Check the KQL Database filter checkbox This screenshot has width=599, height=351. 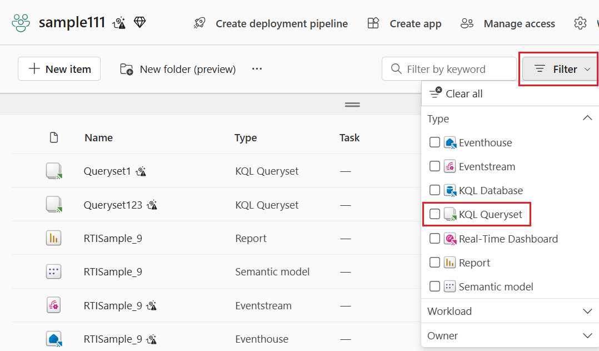pos(435,190)
